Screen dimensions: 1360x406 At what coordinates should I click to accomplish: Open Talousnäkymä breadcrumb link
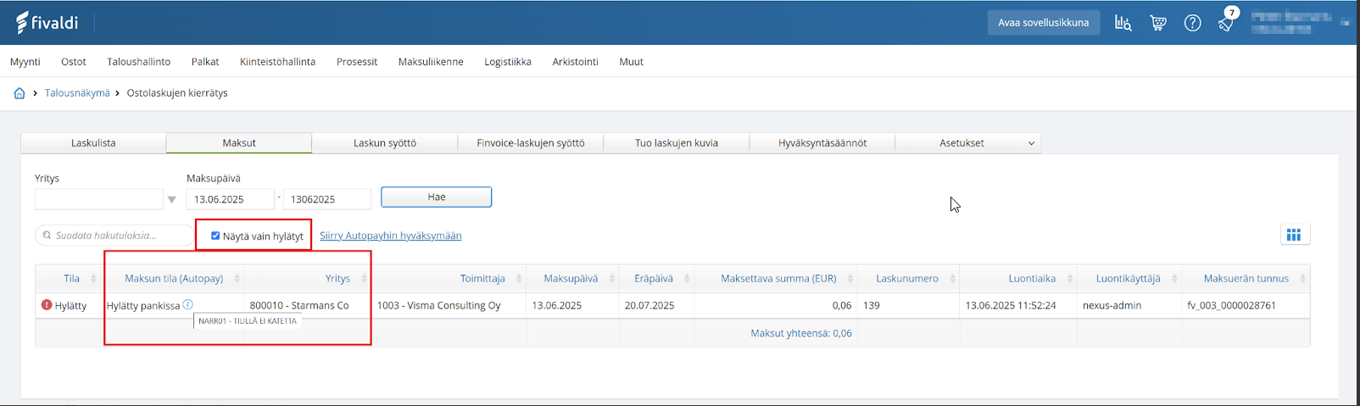[x=77, y=93]
